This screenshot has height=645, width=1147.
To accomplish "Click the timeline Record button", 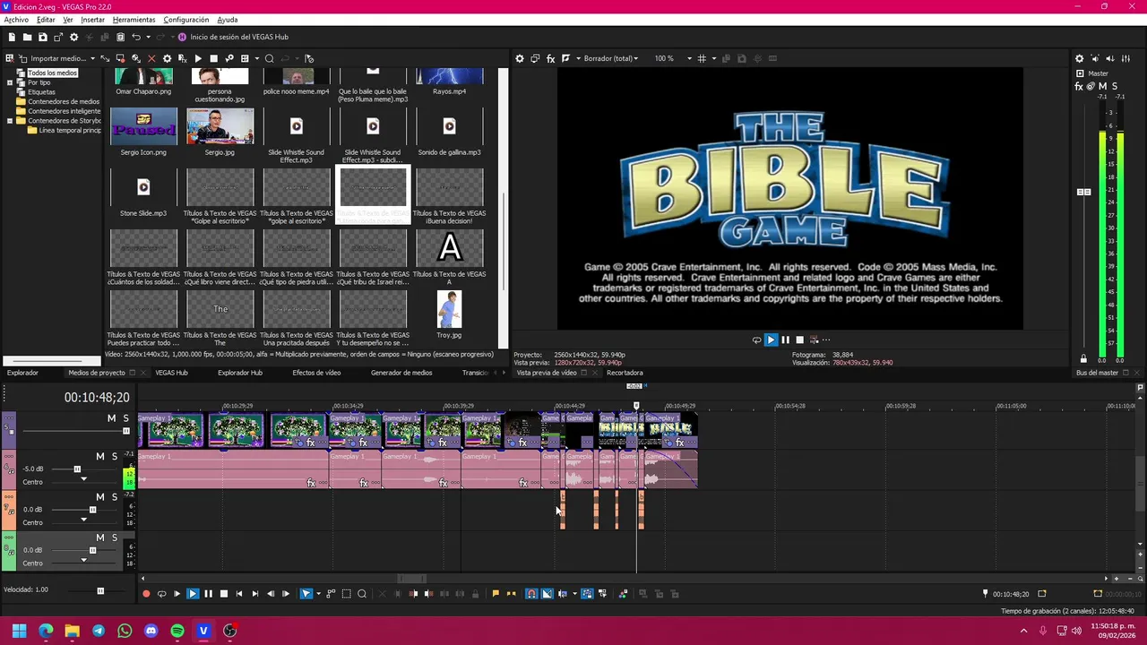I will 146,594.
